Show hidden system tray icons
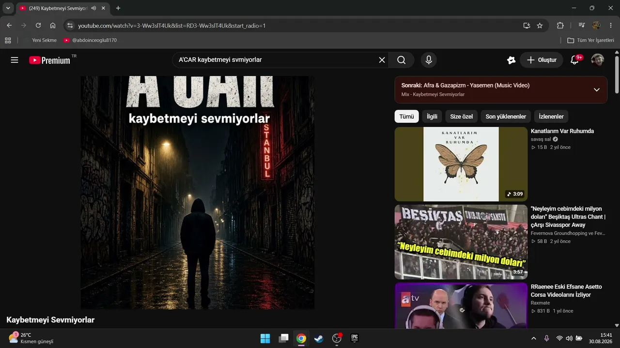 pyautogui.click(x=534, y=338)
